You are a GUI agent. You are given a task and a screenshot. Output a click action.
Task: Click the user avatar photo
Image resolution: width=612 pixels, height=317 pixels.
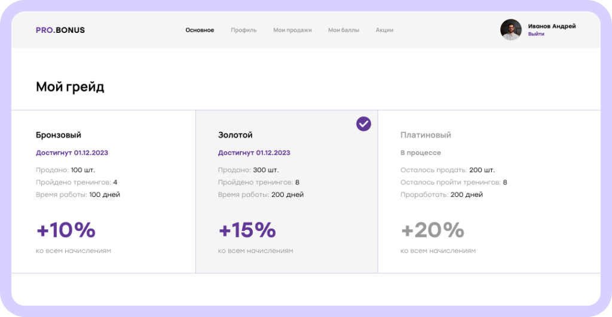pyautogui.click(x=510, y=30)
